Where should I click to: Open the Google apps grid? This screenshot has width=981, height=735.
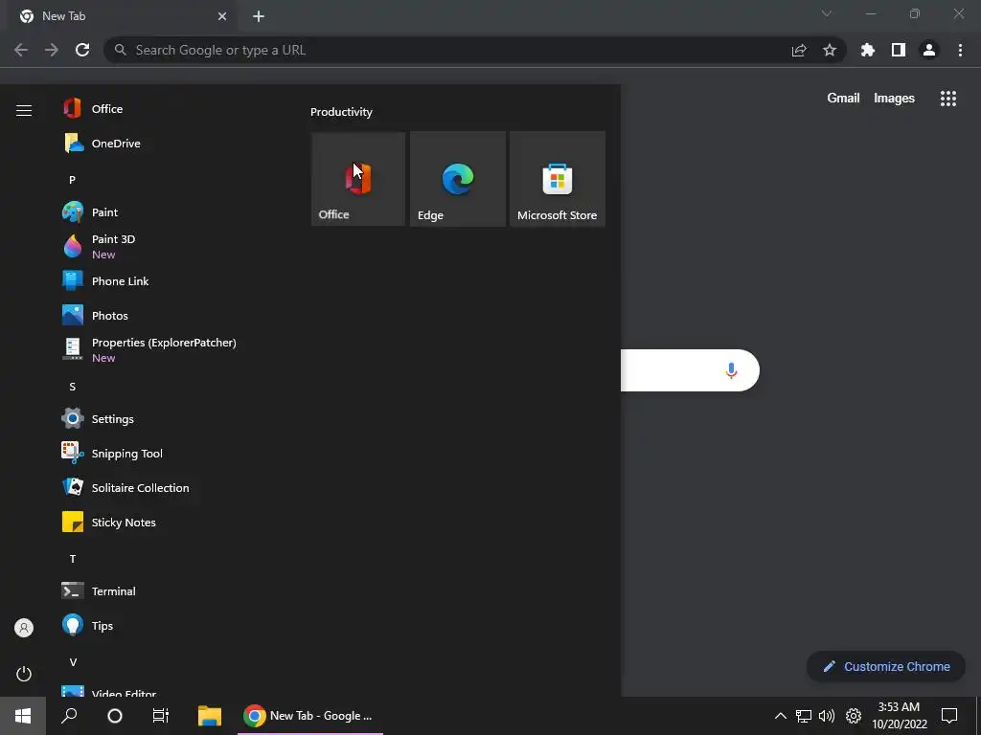948,99
